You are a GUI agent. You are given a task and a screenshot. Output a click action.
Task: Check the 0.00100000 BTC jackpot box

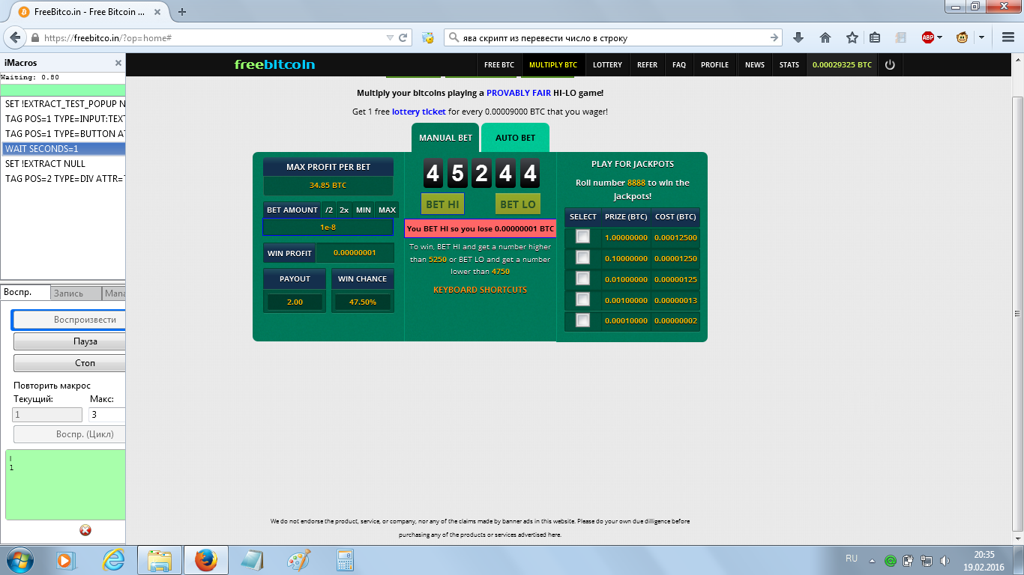(x=582, y=299)
